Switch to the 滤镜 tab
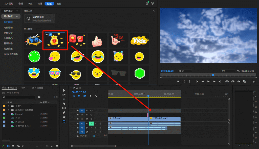259x149 pixels. pyautogui.click(x=59, y=4)
